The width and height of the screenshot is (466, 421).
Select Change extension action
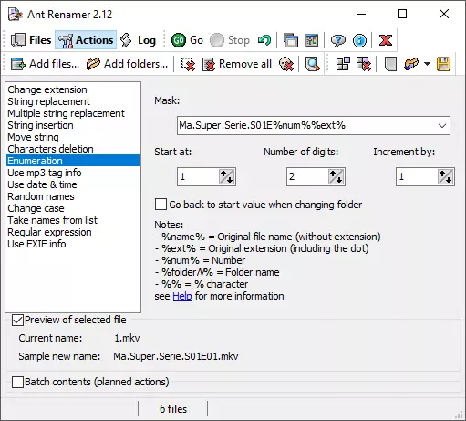[73, 89]
